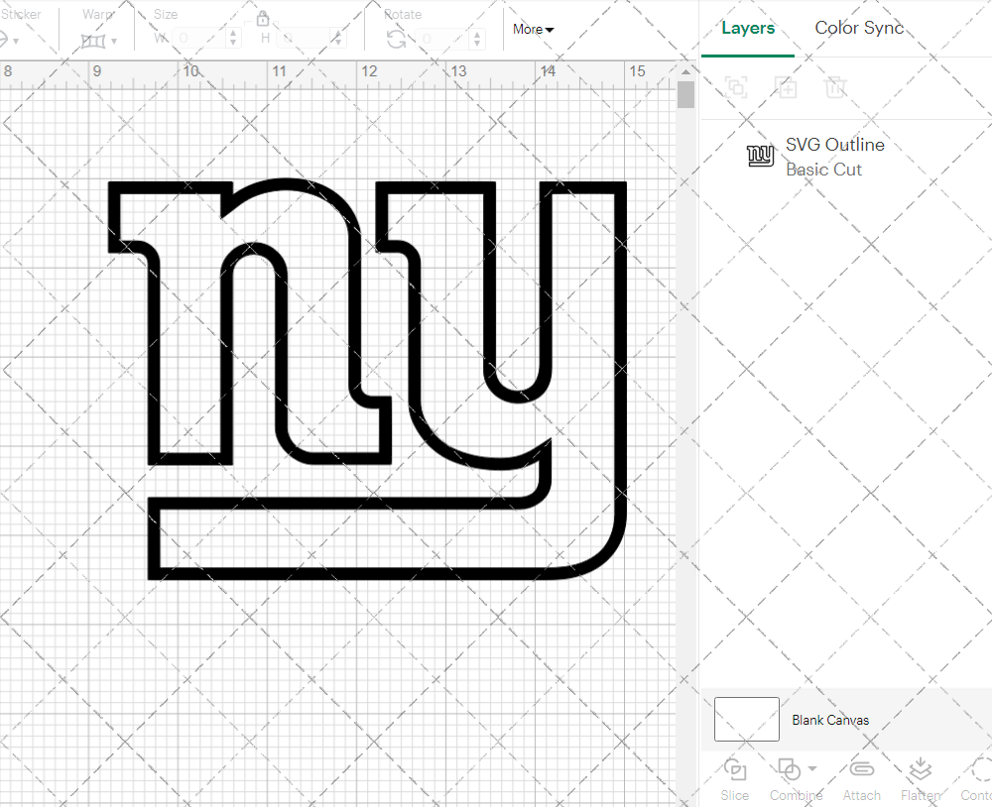992x807 pixels.
Task: Open the Blank Canvas color swatch
Action: (746, 720)
